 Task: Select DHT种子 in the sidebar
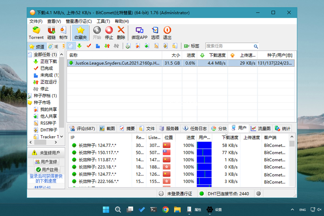(48, 130)
